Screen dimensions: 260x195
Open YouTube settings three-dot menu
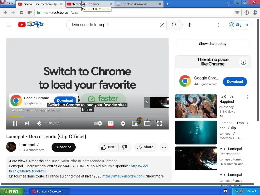pyautogui.click(x=219, y=25)
